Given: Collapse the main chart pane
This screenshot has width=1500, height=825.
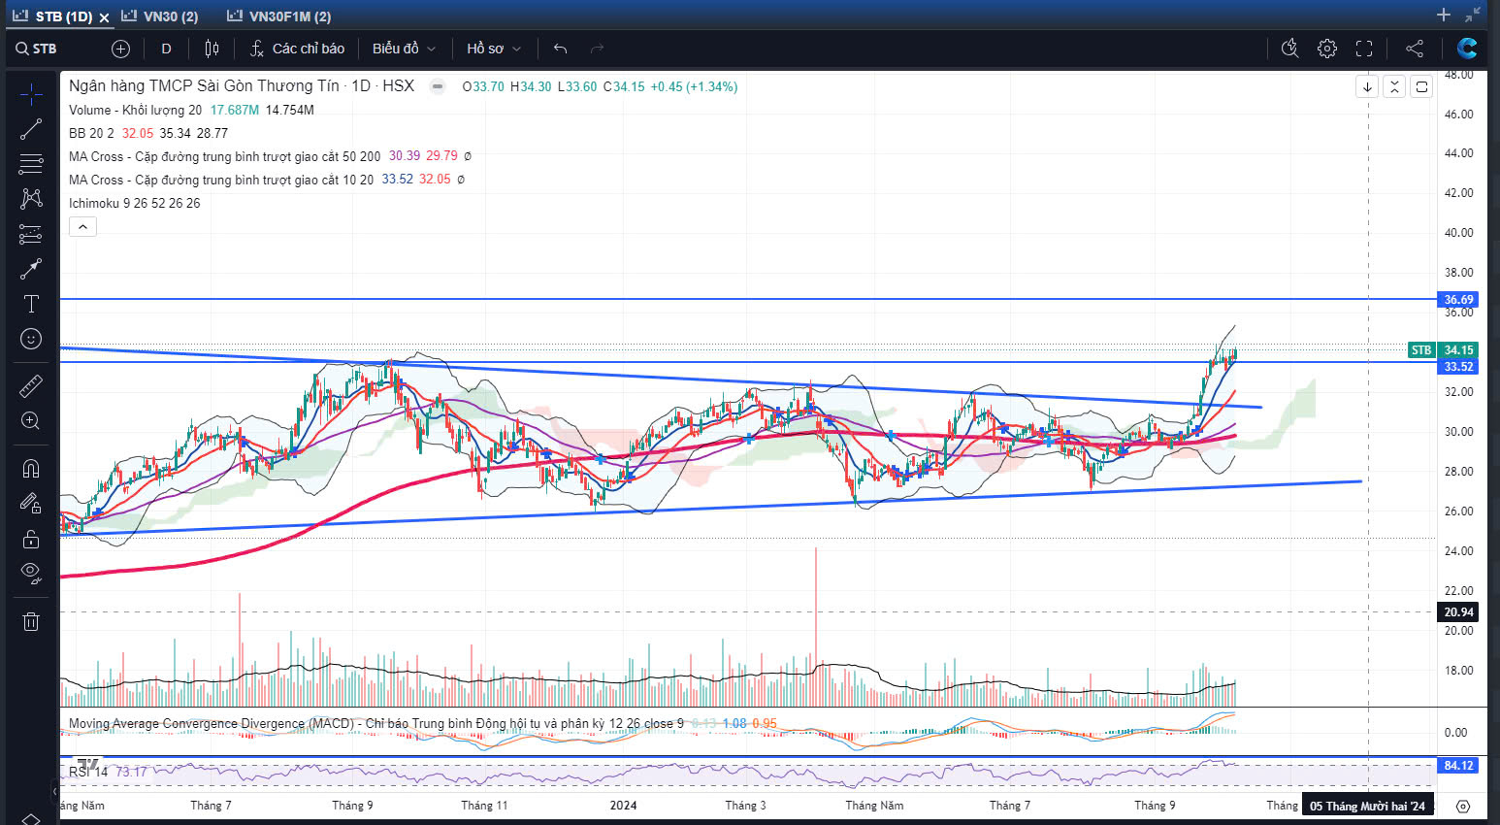Looking at the screenshot, I should (x=1394, y=87).
